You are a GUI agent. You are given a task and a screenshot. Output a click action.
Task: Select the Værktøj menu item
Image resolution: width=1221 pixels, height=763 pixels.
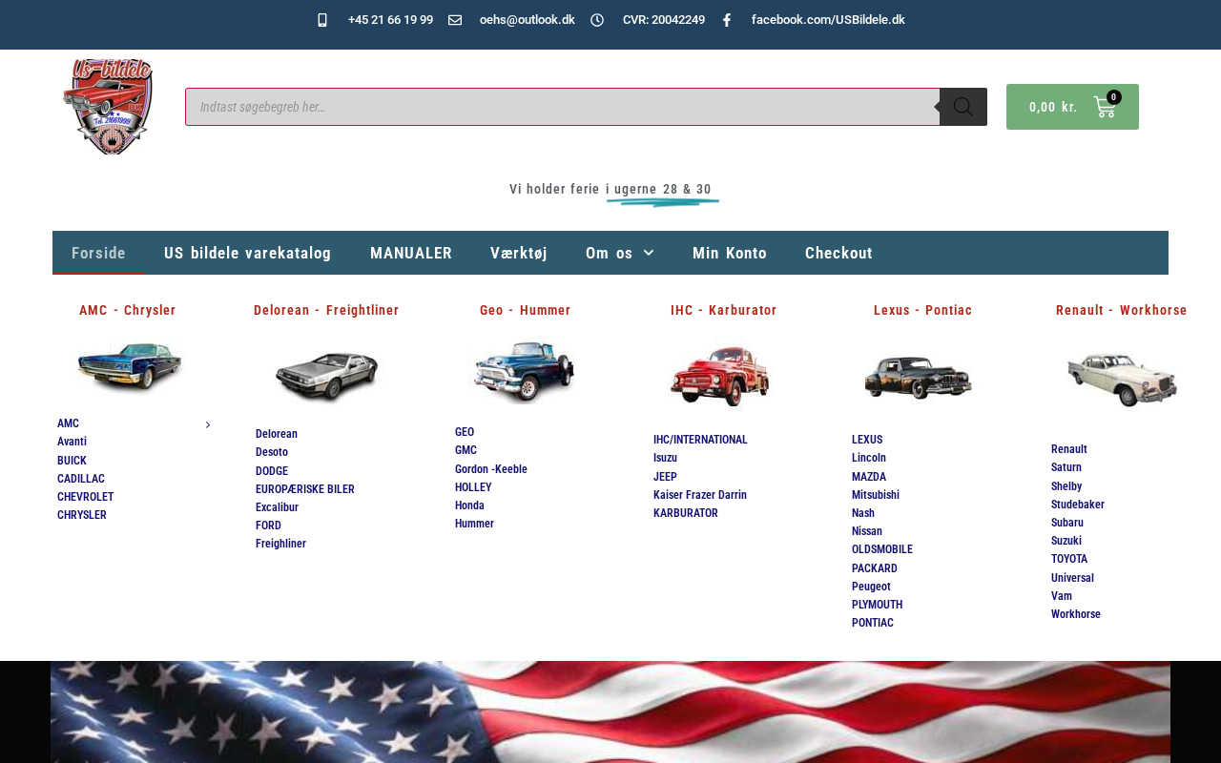point(519,253)
